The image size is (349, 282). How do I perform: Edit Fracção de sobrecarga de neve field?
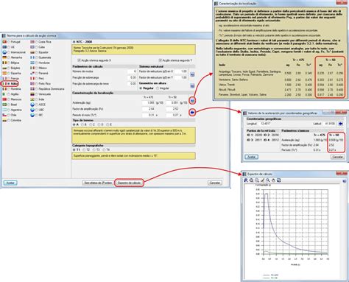pyautogui.click(x=132, y=84)
